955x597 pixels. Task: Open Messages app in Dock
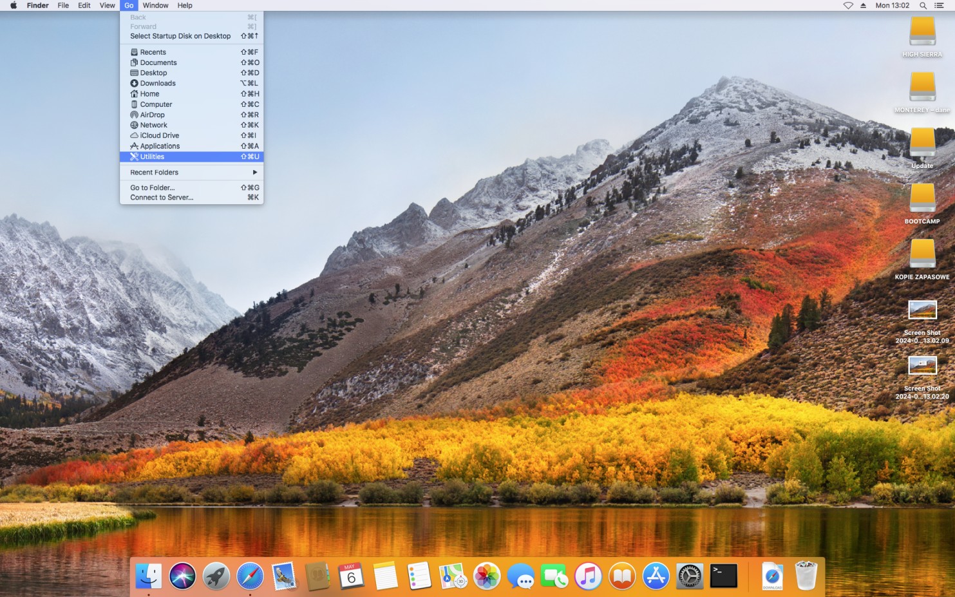520,576
